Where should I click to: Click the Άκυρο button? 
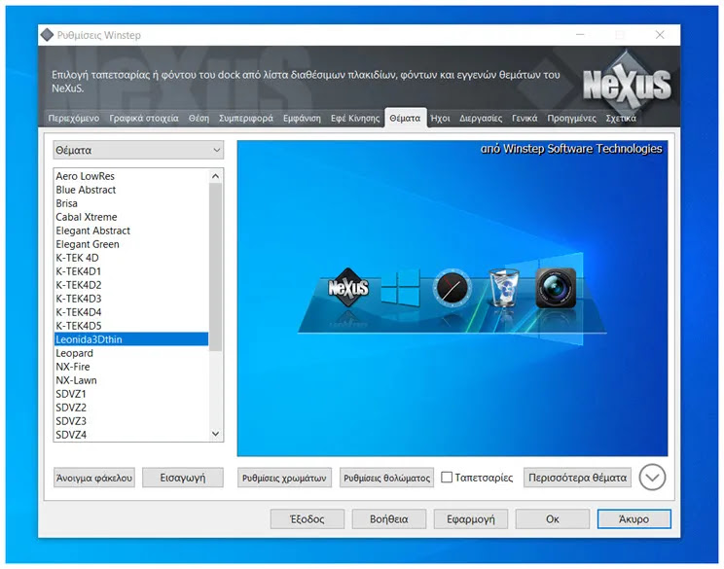633,519
